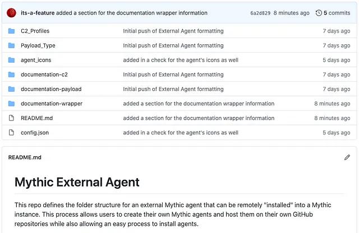Open README.md file in list
The width and height of the screenshot is (359, 233).
click(36, 118)
